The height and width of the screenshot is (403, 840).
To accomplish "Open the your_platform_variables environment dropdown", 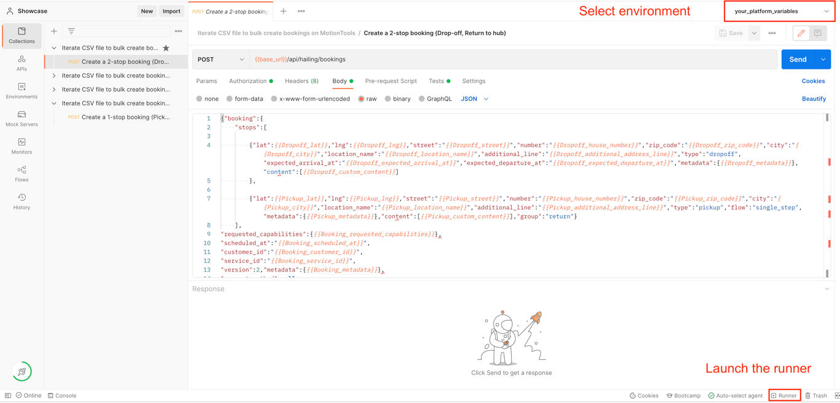I will [780, 11].
